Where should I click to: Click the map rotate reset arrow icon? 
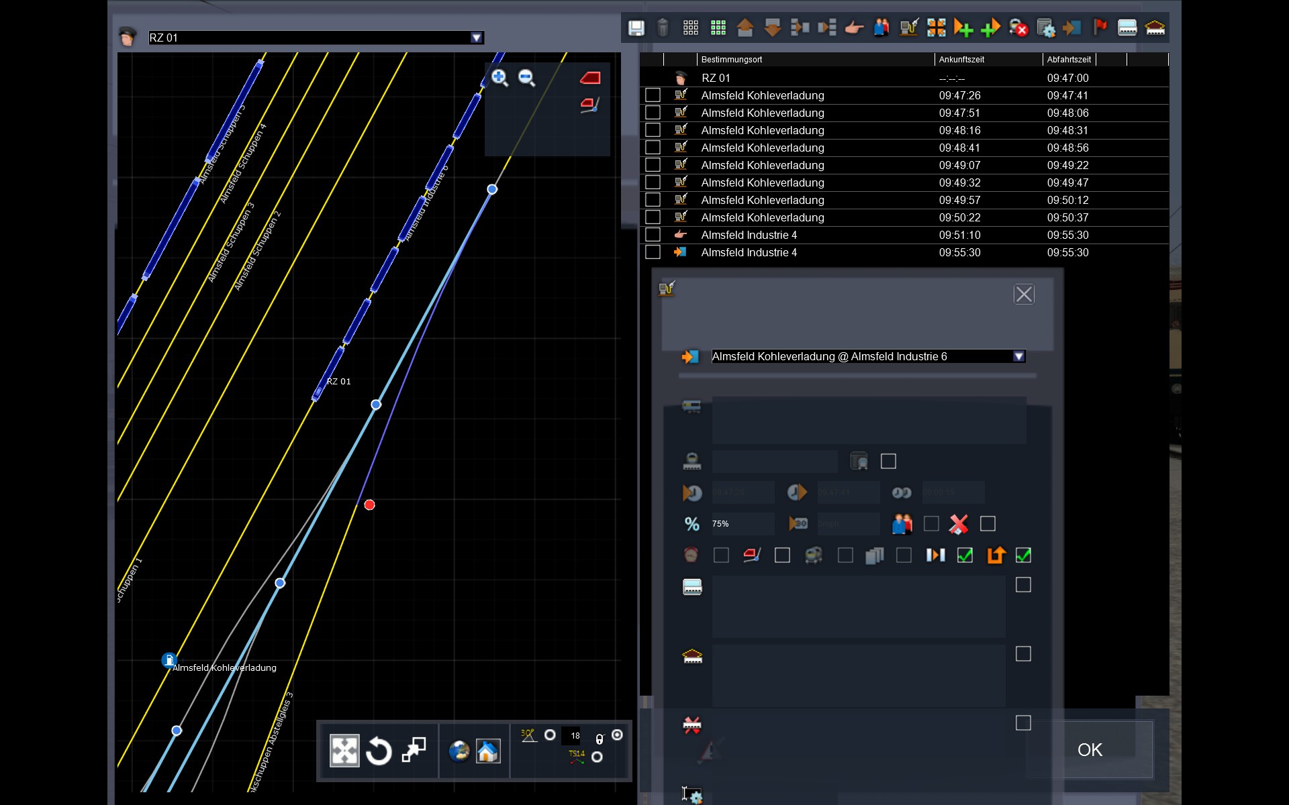(x=379, y=751)
